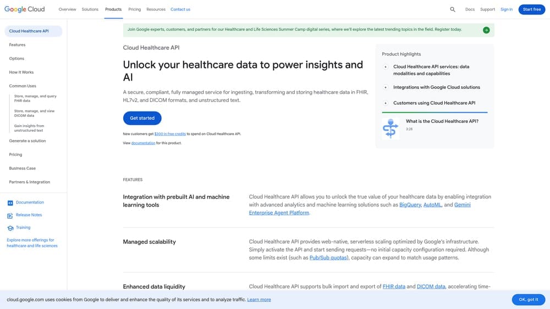Viewport: 550px width, 309px height.
Task: Open the DICOM data link
Action: 431,286
